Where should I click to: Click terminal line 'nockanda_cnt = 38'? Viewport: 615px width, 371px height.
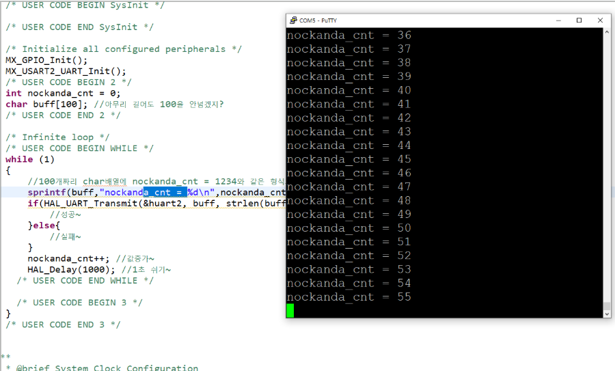349,63
